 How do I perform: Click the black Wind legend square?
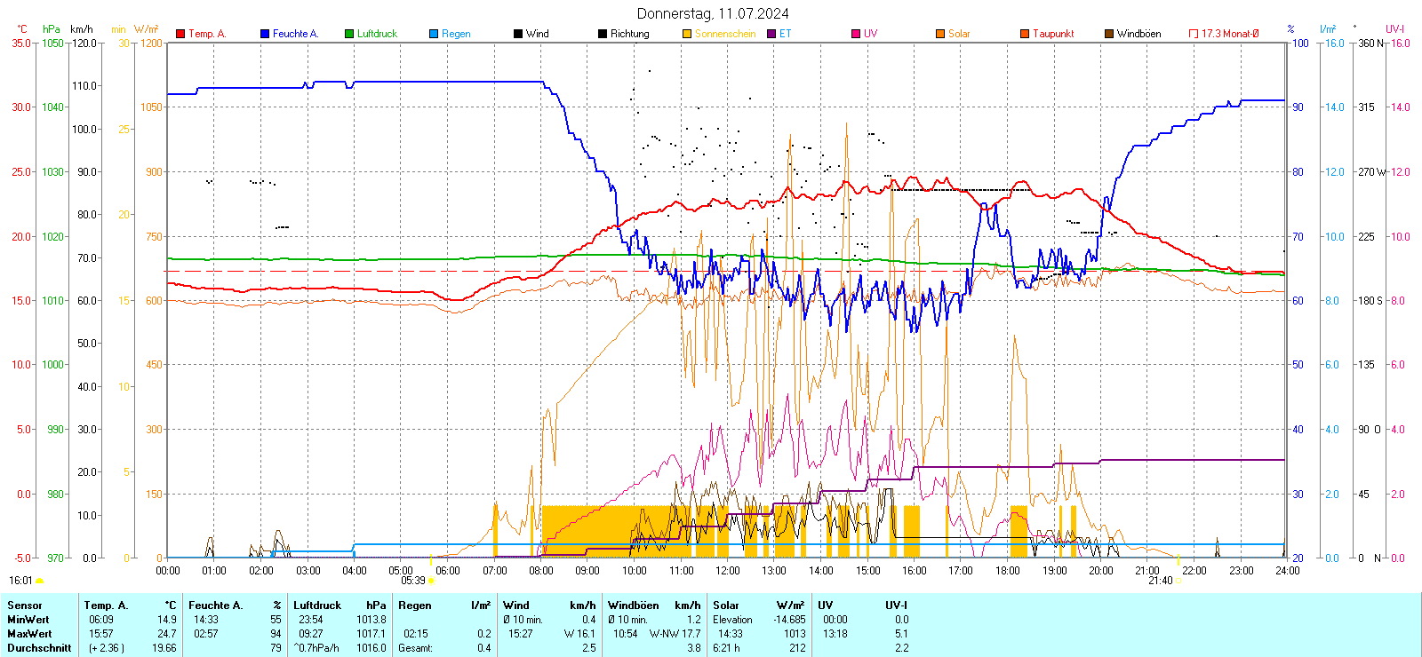point(518,34)
